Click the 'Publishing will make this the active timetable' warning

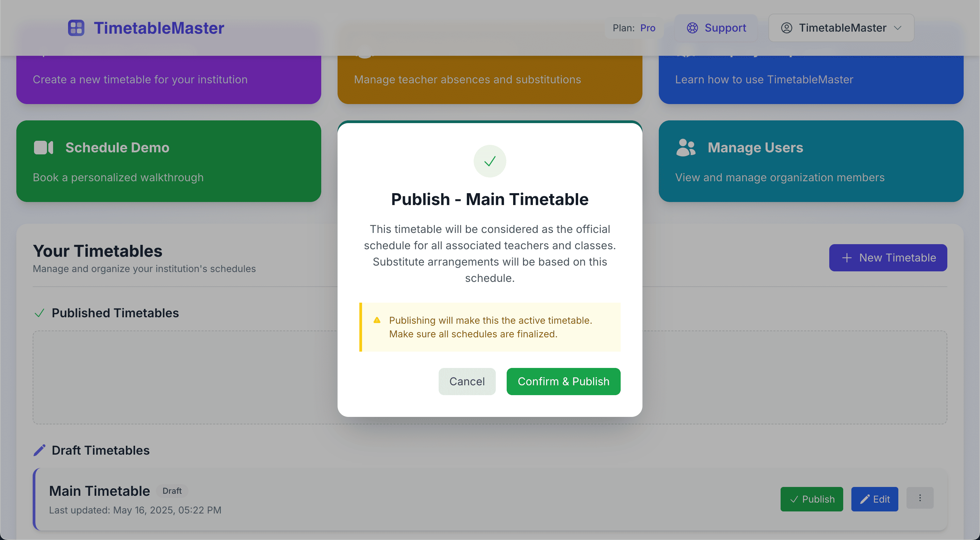point(490,327)
